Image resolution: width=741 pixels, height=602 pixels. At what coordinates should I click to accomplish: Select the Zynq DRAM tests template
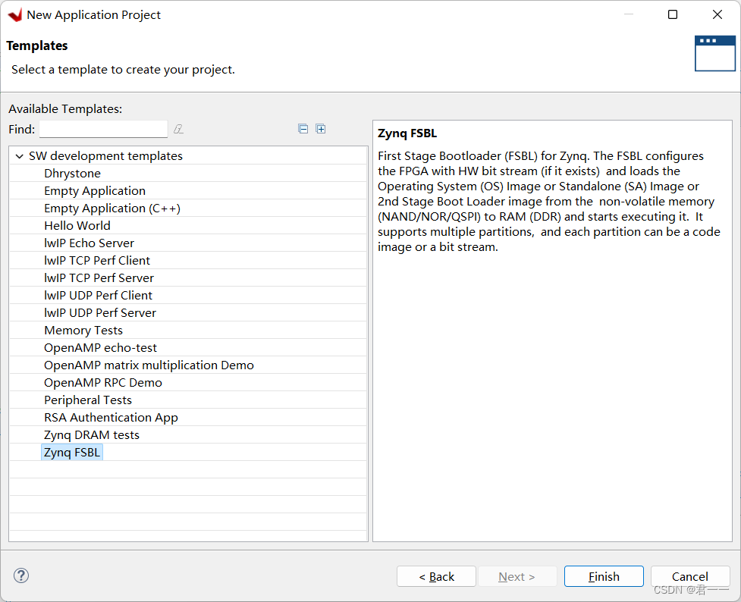(92, 436)
